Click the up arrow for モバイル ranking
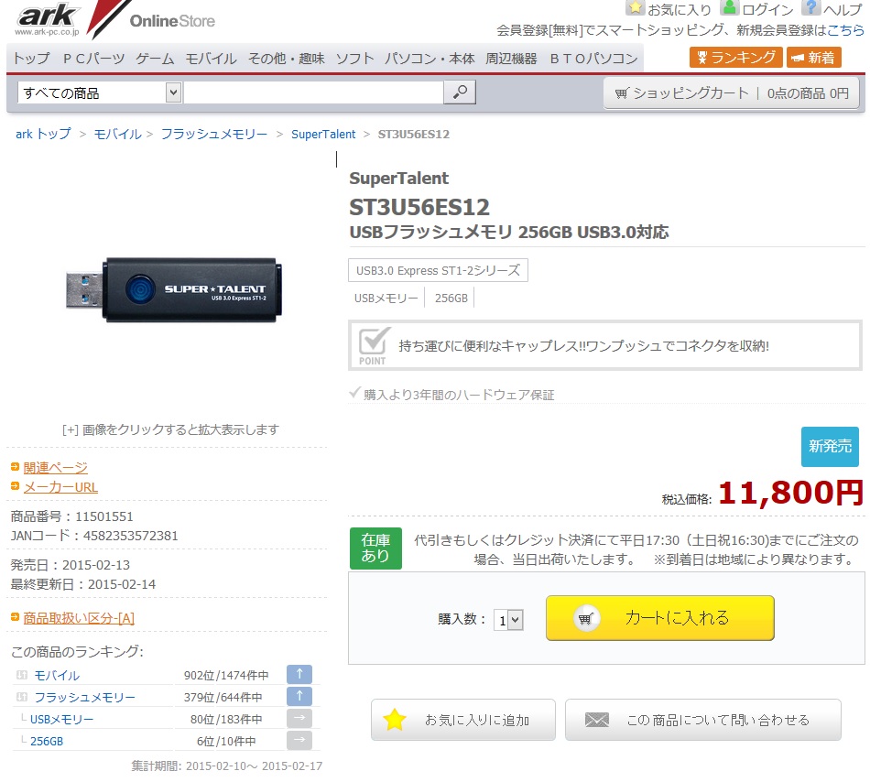 pos(299,674)
